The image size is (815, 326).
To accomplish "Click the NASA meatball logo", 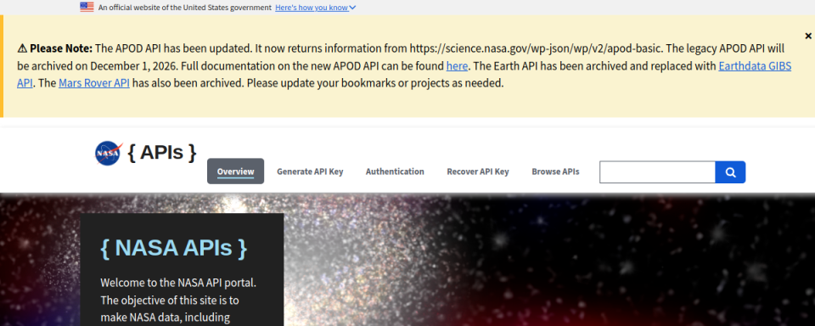I will [110, 154].
